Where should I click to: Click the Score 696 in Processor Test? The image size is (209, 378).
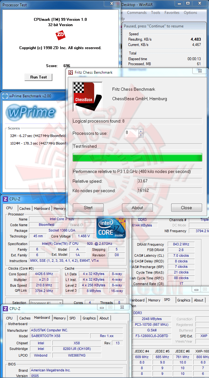(x=67, y=66)
